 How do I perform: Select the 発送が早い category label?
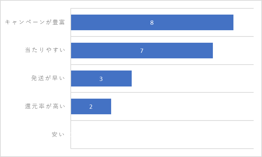pos(48,78)
